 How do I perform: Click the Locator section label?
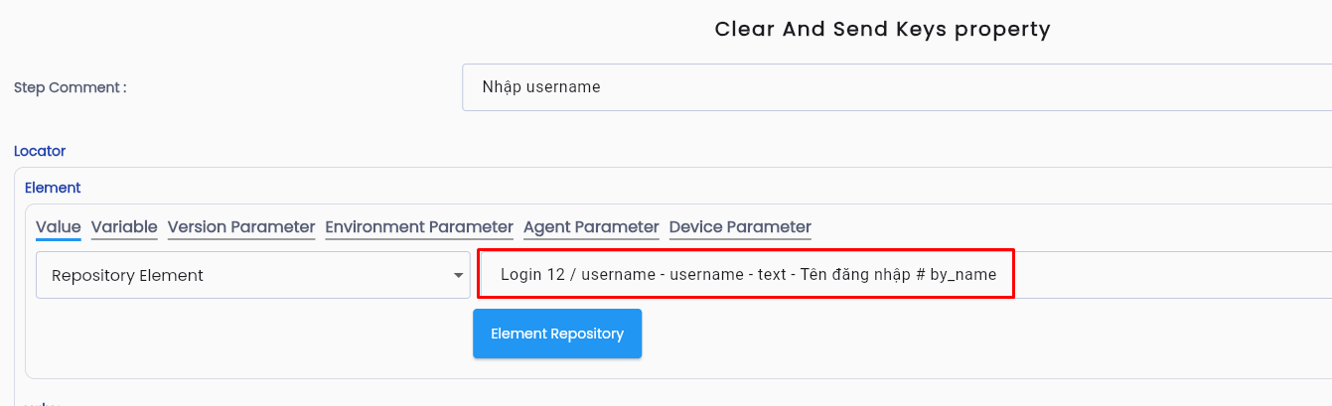(x=40, y=151)
